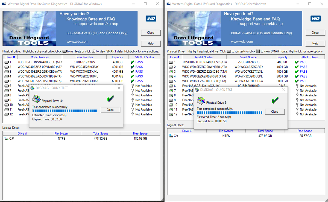The width and height of the screenshot is (328, 202).
Task: Click Physical Drive 4 quick test dialog icon
Action: [36, 99]
